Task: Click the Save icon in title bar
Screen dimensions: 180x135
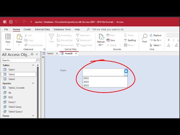Action: point(11,22)
